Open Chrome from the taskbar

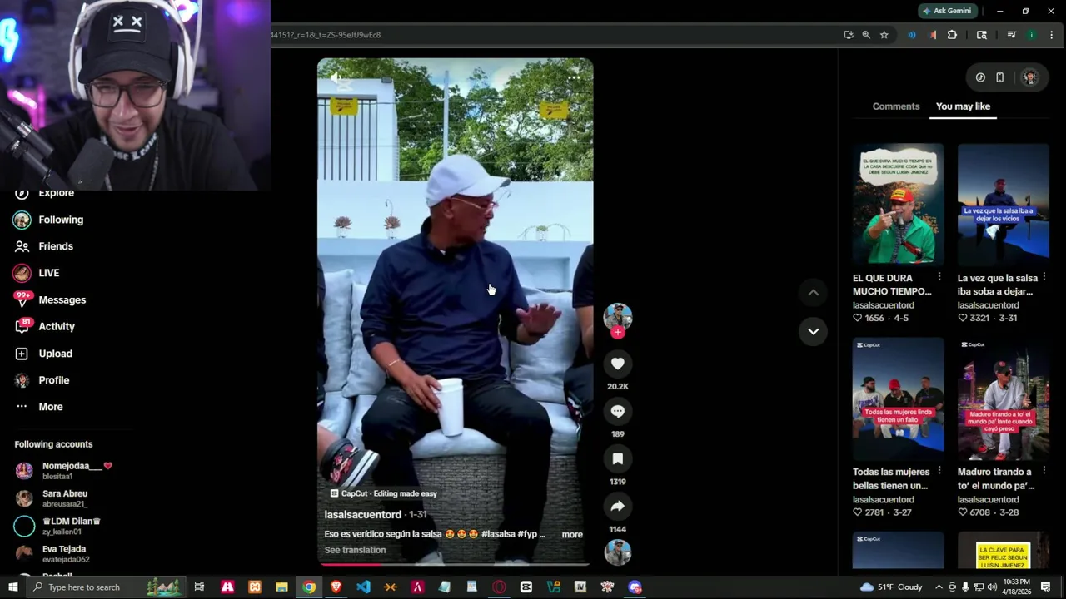click(x=309, y=587)
